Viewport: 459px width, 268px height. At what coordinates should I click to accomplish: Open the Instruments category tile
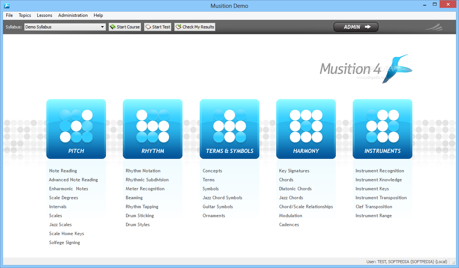(x=382, y=129)
